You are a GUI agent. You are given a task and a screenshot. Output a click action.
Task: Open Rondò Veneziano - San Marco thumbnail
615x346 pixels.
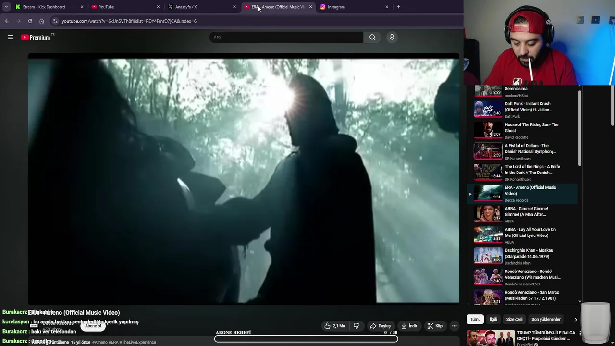(488, 297)
